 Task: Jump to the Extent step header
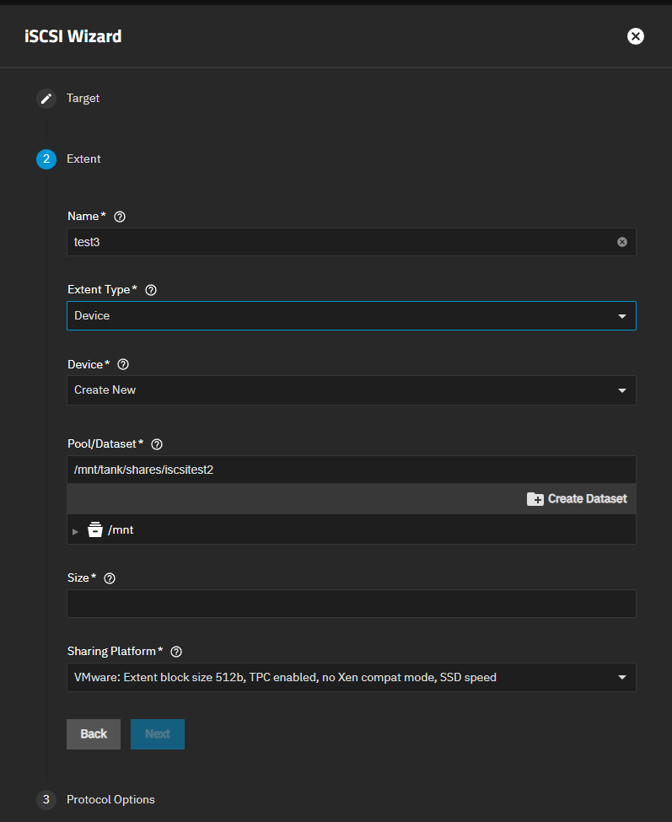(x=83, y=159)
